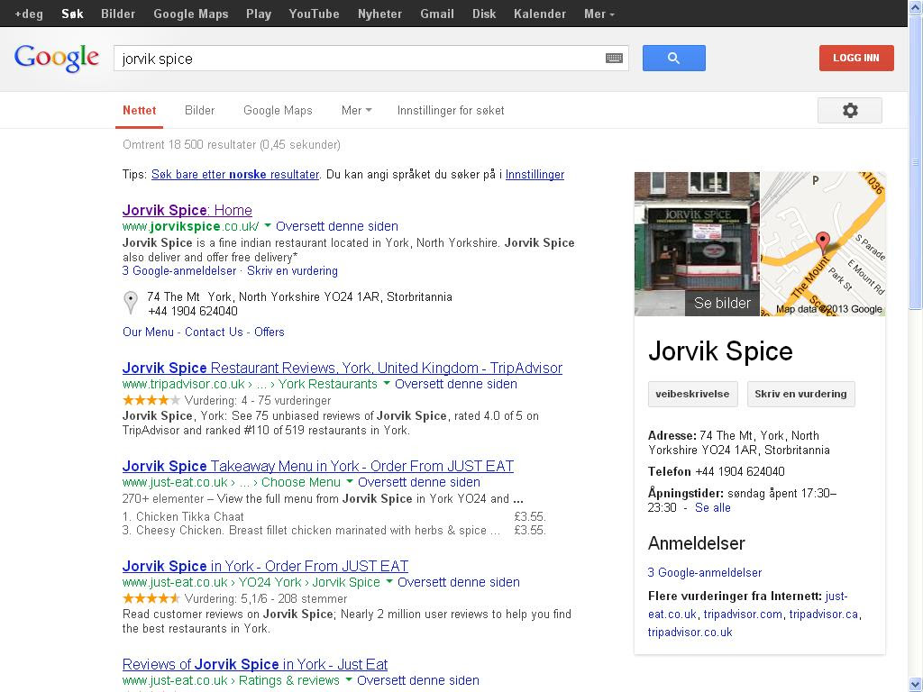Open the Offers sitelink
923x692 pixels.
click(269, 332)
